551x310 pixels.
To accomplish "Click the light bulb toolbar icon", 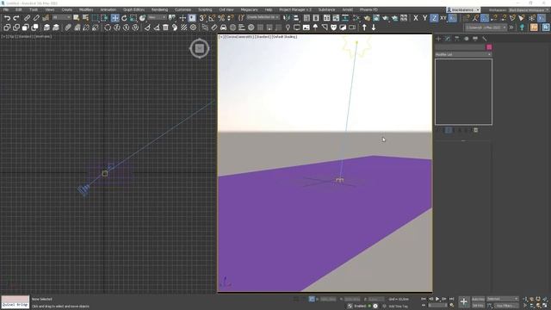I will pos(288,28).
